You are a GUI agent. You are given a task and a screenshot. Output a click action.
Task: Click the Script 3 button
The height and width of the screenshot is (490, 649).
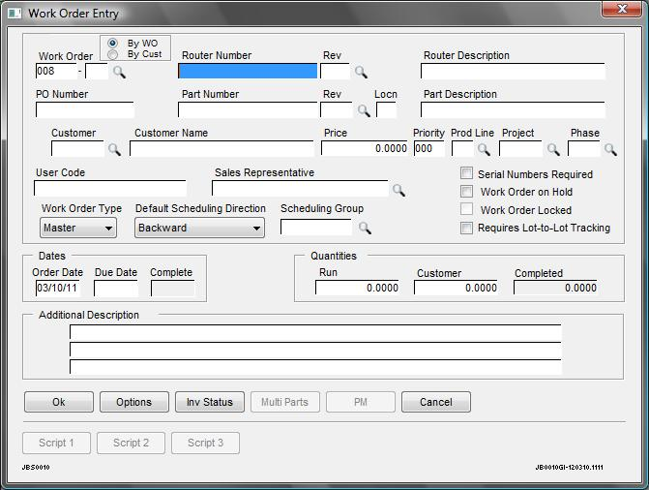point(205,443)
